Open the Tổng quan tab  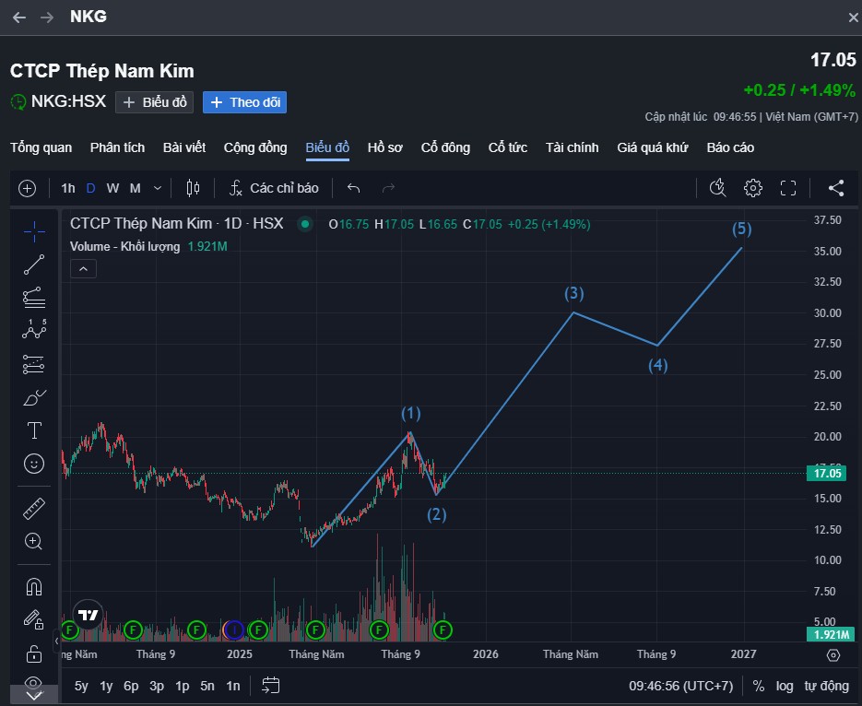[x=41, y=147]
